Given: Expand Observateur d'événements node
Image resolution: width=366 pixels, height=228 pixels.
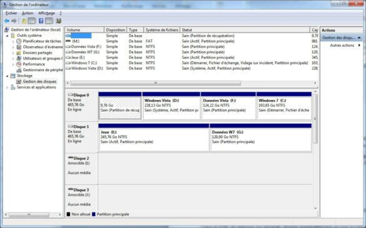Looking at the screenshot, I should coord(13,47).
